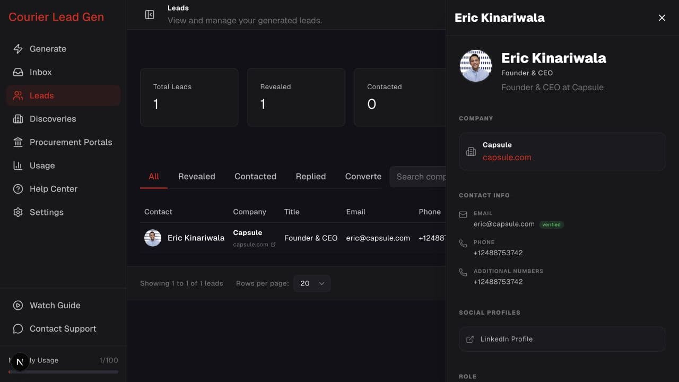The width and height of the screenshot is (679, 382).
Task: Switch to the Converted tab
Action: 363,177
